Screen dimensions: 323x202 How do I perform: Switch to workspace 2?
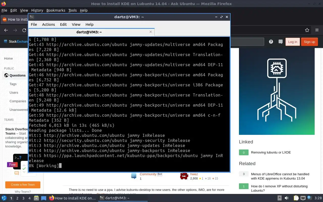[x=17, y=198]
